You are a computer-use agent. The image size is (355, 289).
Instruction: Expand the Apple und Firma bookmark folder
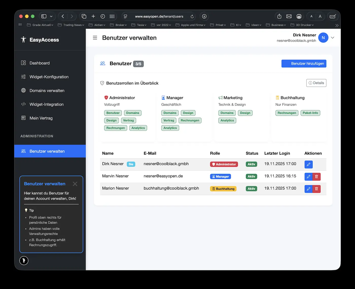click(190, 25)
